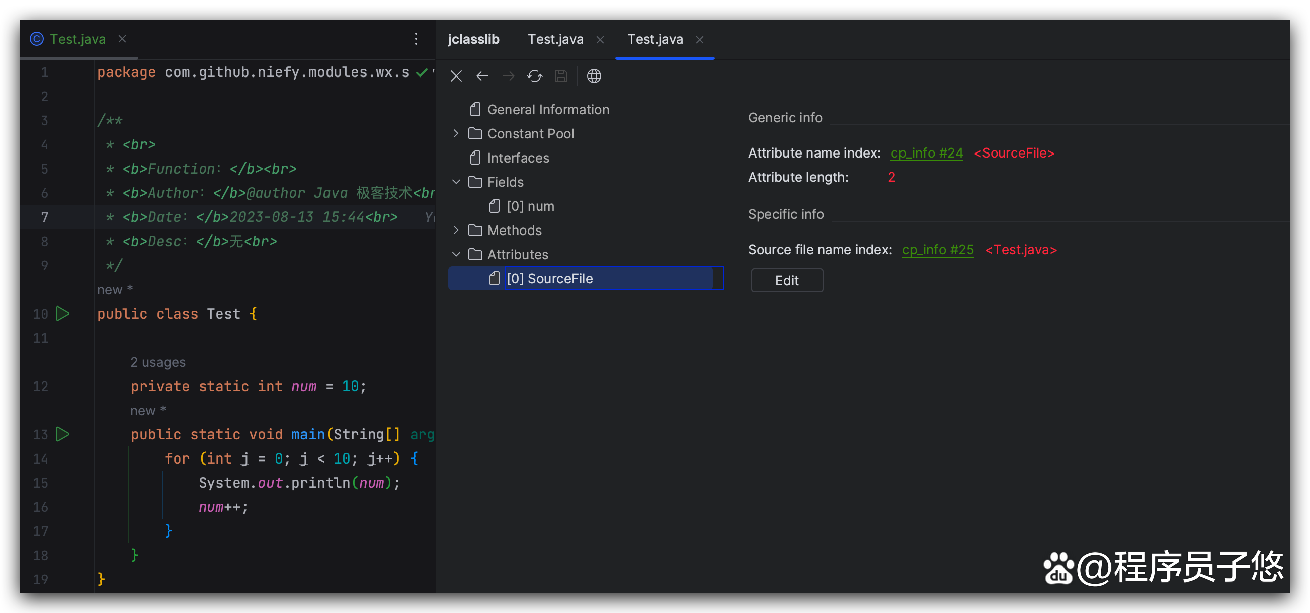Follow the cp_info #25 link
This screenshot has width=1310, height=613.
coord(937,250)
